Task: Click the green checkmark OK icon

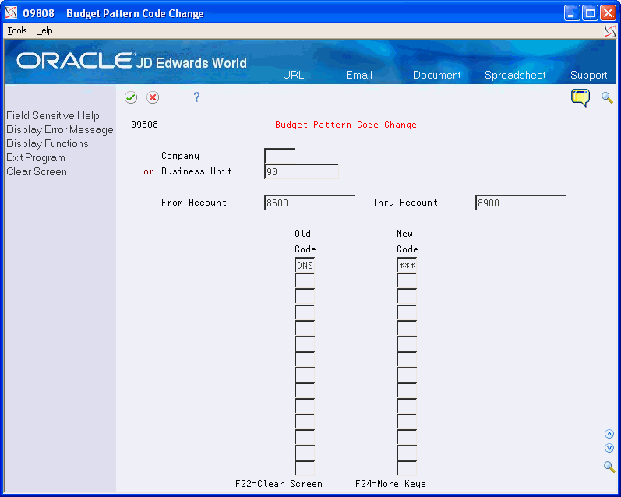Action: pos(131,97)
